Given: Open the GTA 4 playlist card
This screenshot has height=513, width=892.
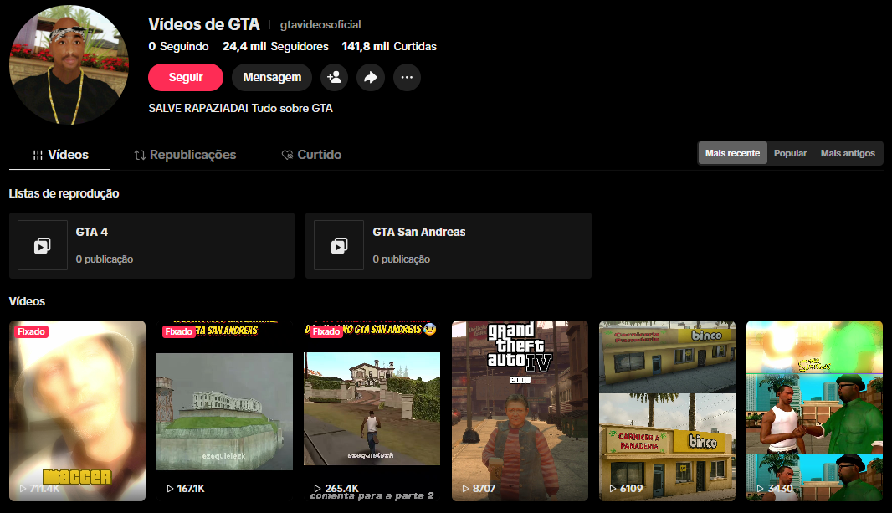Looking at the screenshot, I should [152, 246].
